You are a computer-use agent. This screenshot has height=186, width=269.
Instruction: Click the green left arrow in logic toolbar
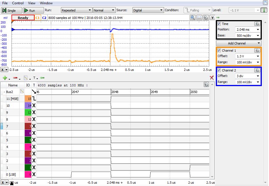pos(42,78)
